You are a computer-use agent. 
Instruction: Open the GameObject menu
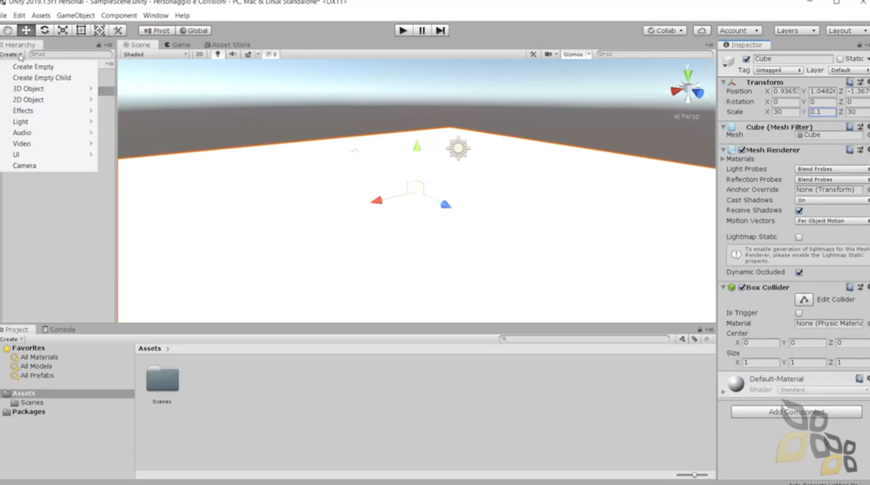pyautogui.click(x=76, y=15)
